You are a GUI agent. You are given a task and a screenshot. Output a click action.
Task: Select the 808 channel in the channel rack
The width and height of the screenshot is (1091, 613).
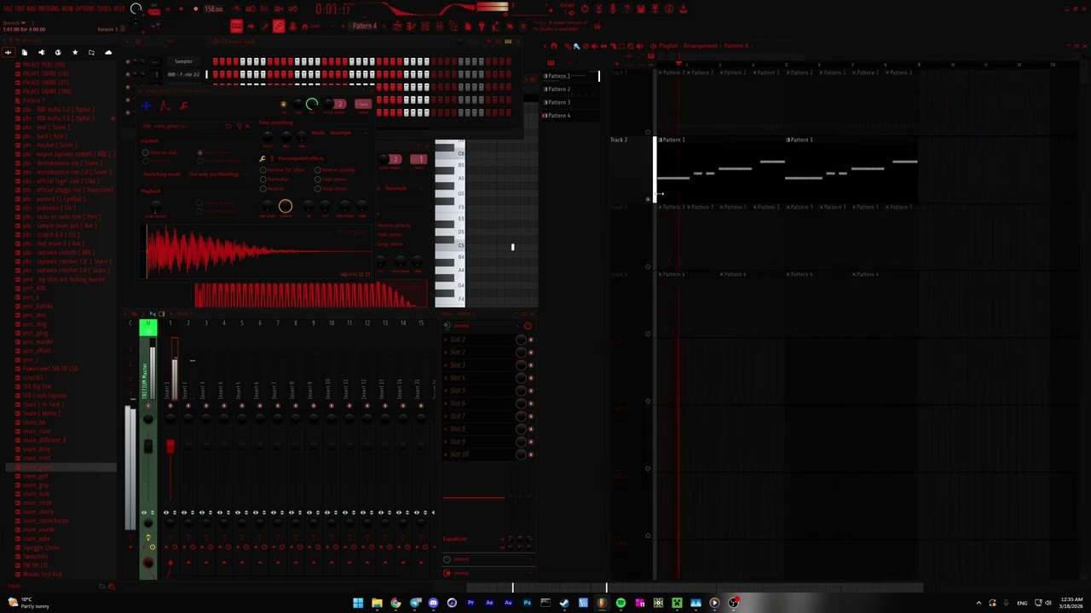(x=184, y=75)
